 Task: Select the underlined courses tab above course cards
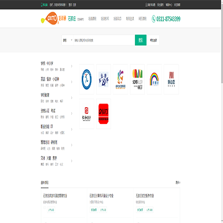(45, 183)
